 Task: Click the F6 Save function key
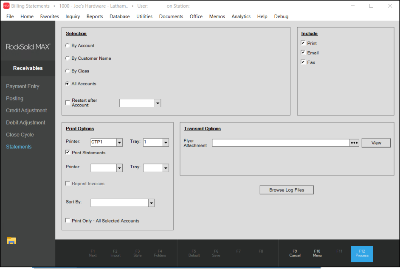click(216, 253)
